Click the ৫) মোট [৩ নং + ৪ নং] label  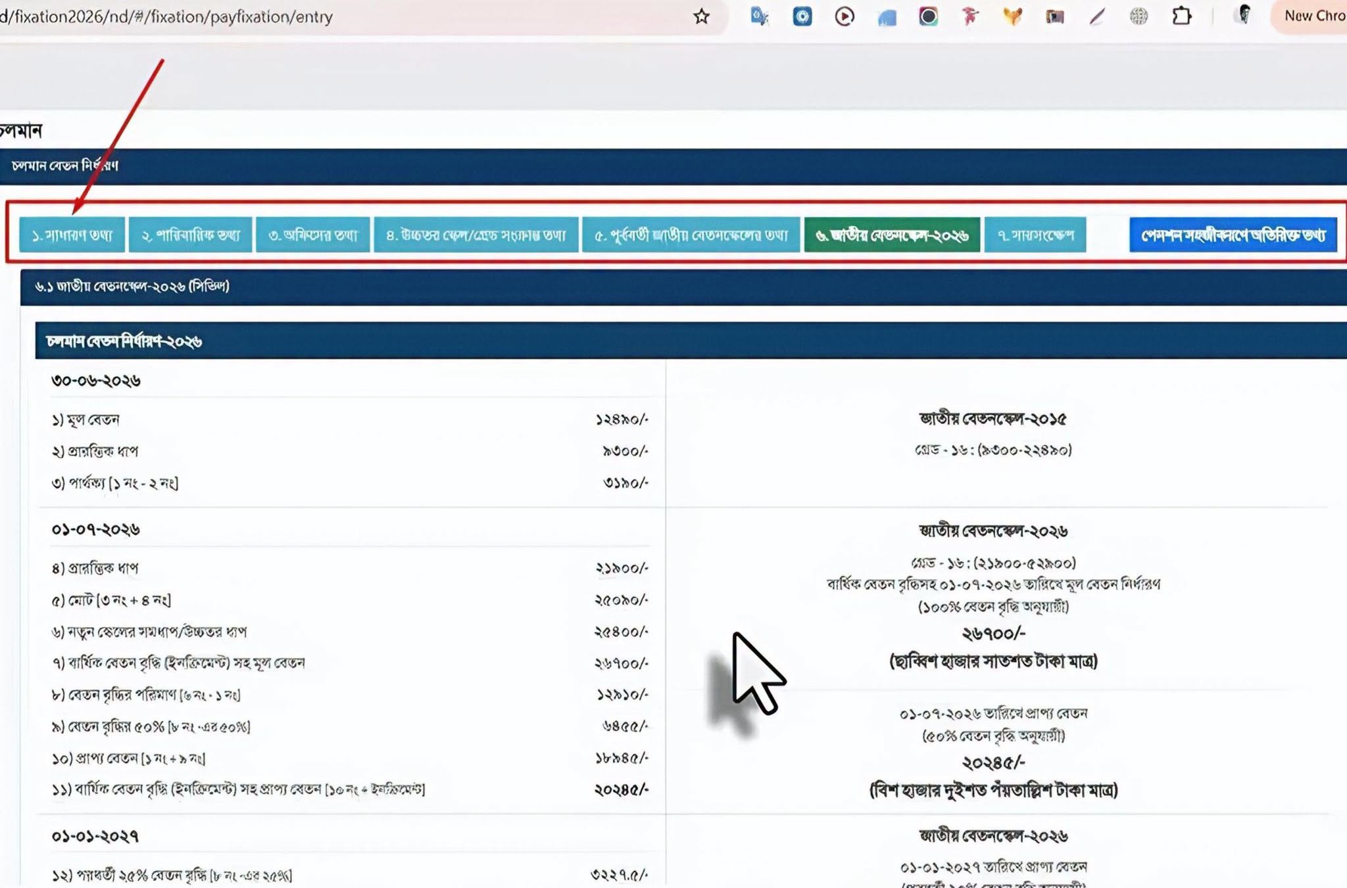[x=112, y=600]
